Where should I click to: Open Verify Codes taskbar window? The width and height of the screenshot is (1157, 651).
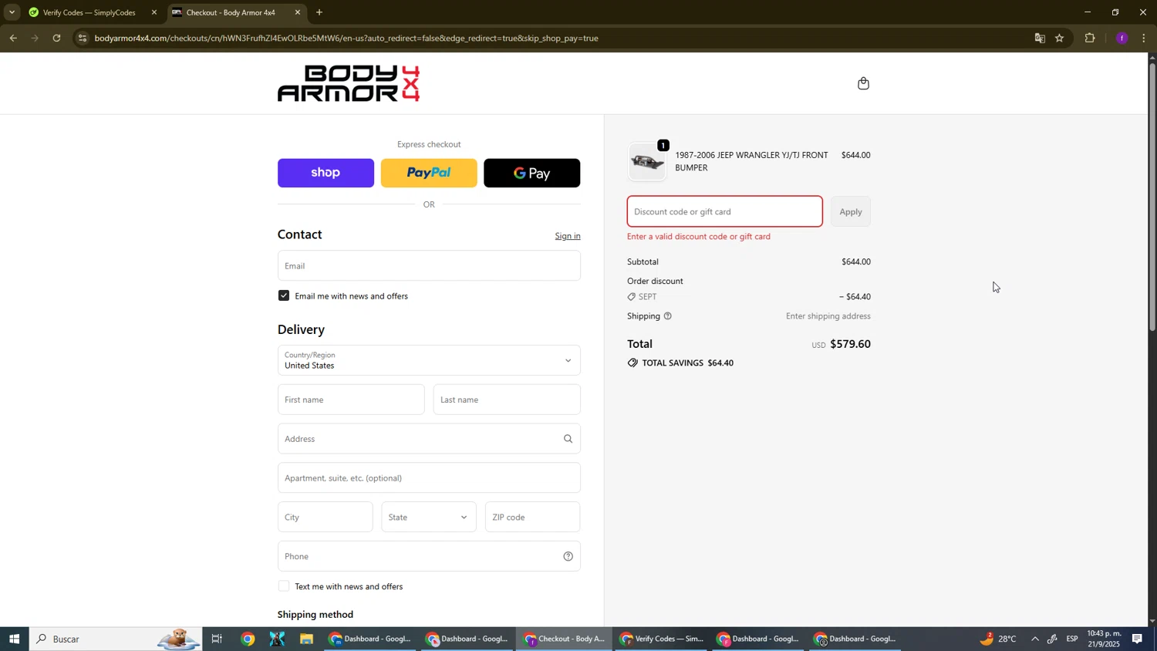click(x=663, y=639)
